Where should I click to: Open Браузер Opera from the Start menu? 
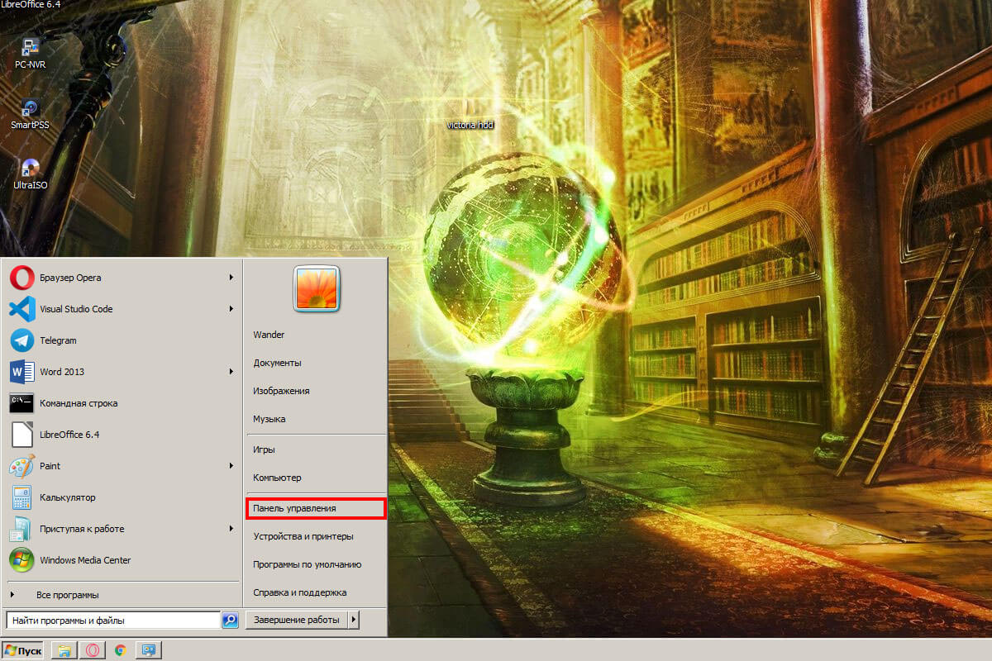(x=70, y=278)
